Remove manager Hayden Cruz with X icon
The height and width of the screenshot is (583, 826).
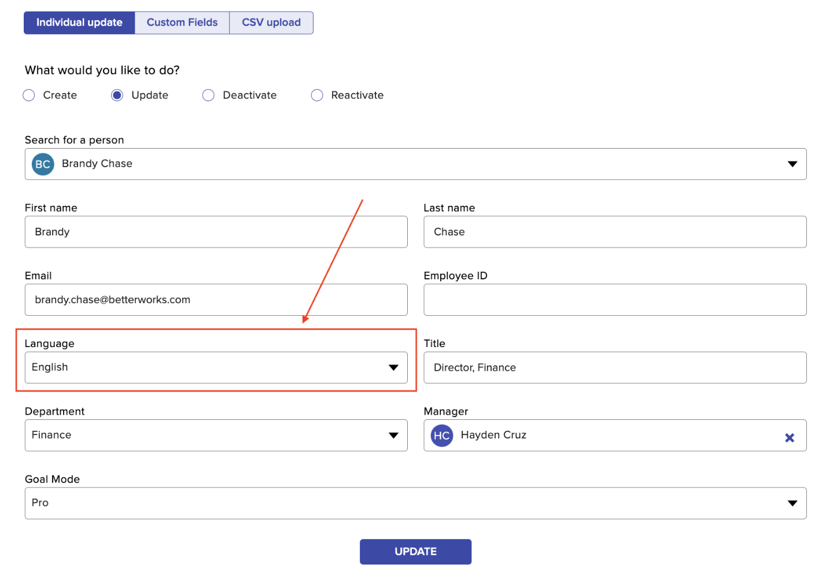[x=790, y=438]
